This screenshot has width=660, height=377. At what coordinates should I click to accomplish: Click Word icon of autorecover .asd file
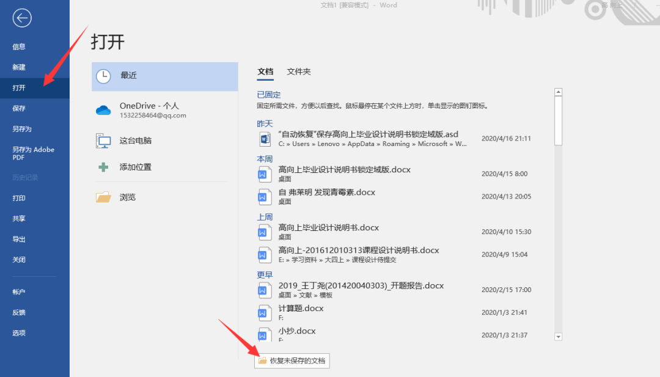click(x=265, y=139)
